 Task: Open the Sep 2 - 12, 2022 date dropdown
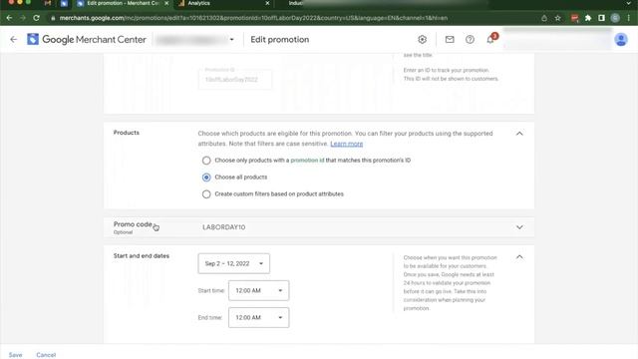[233, 263]
